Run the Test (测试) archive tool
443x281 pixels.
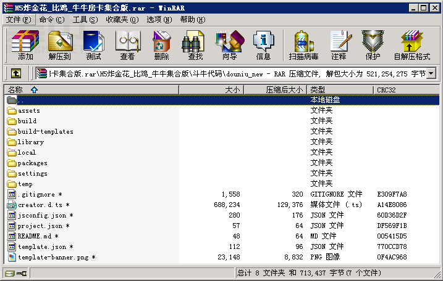93,45
